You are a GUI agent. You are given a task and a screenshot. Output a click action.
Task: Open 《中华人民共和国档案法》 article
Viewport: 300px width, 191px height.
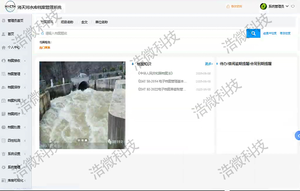point(155,73)
